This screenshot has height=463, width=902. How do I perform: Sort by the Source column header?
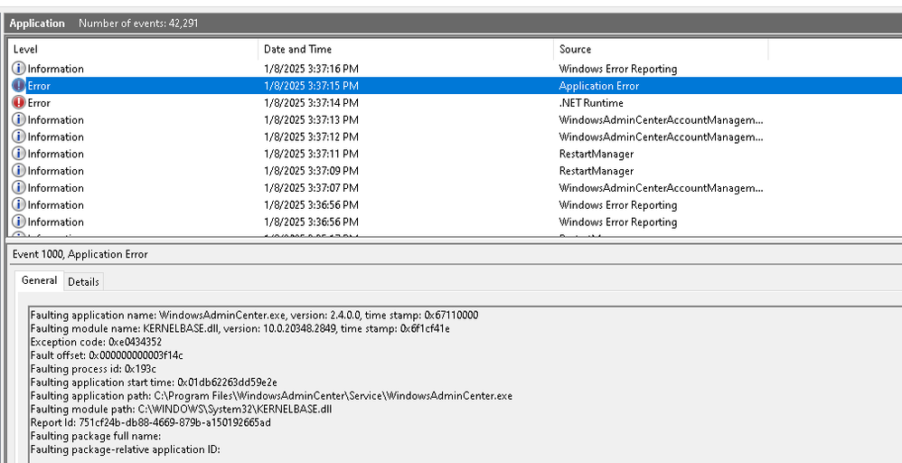click(661, 50)
